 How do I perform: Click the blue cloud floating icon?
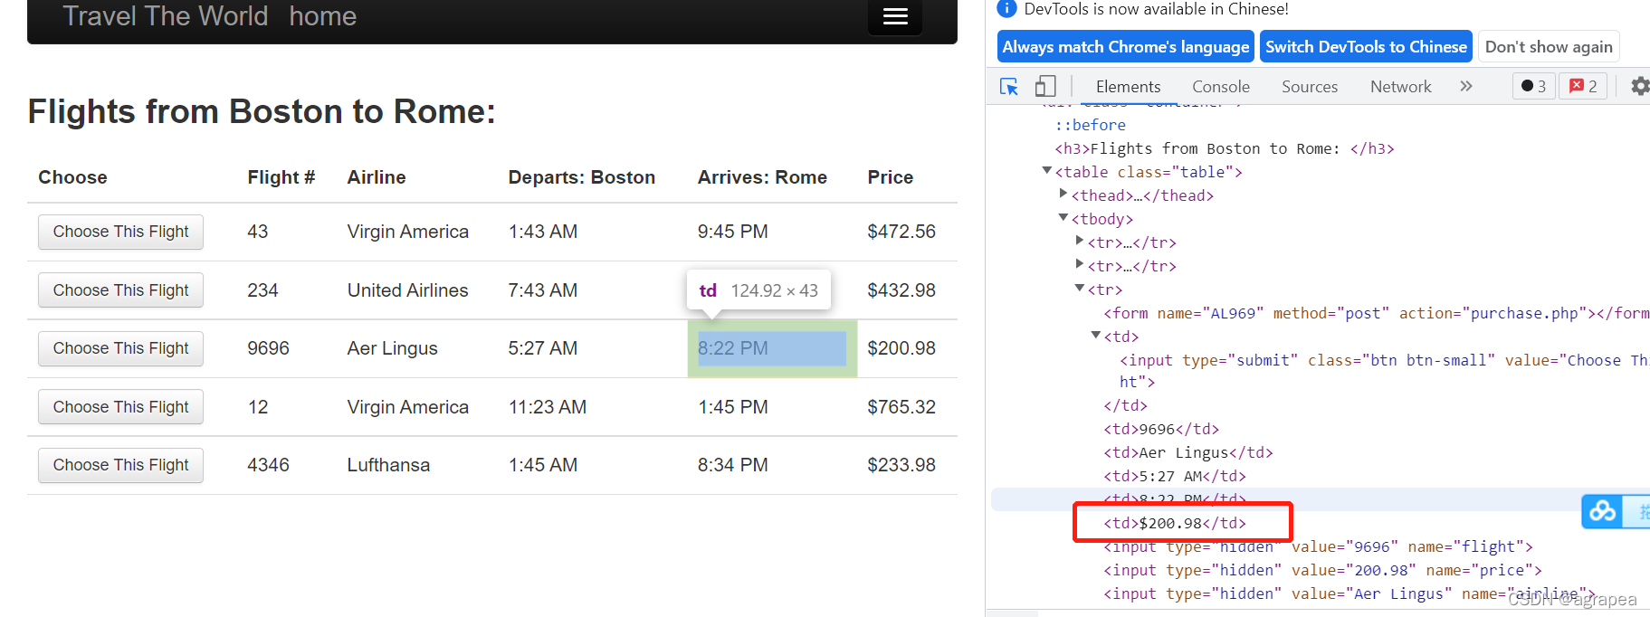[x=1602, y=511]
